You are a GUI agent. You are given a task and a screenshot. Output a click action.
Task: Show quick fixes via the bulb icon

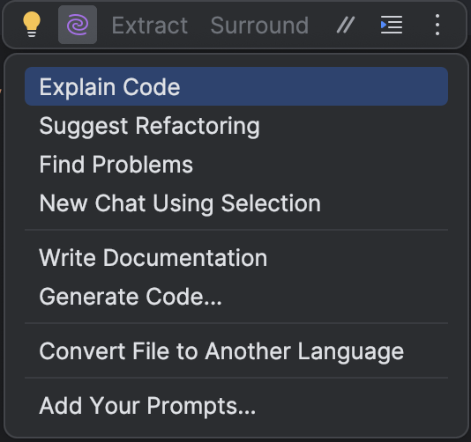[x=32, y=25]
